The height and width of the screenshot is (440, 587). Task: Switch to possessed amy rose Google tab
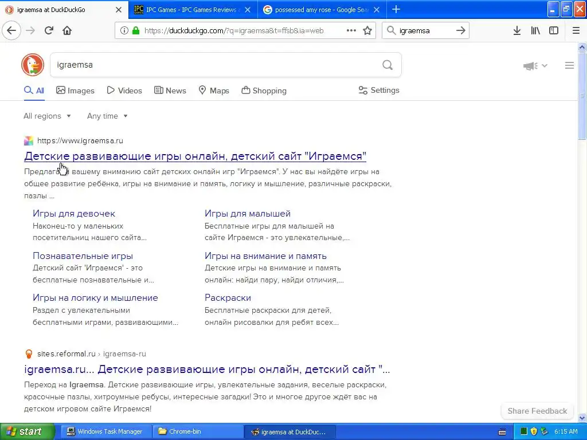pyautogui.click(x=322, y=10)
